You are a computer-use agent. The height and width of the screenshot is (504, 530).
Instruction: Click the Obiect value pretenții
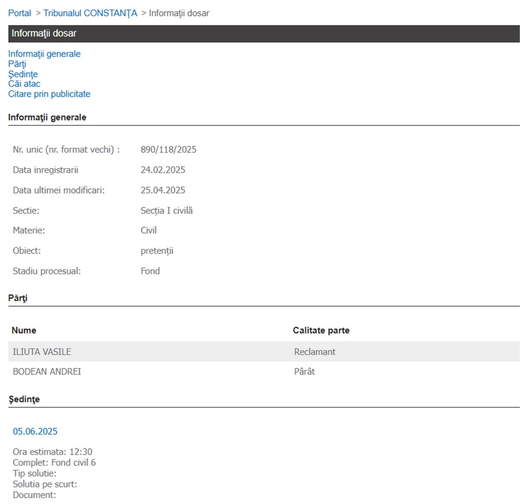(x=157, y=251)
